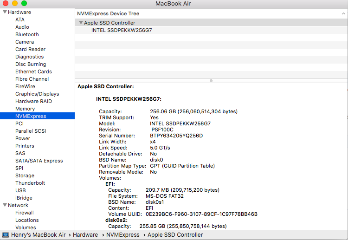Click Hardware in the path bar
This screenshot has height=240, width=348.
(x=85, y=235)
